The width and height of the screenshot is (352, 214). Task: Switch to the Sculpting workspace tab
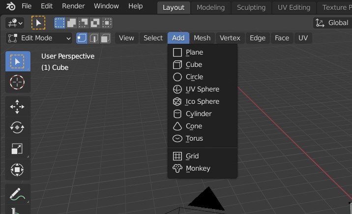251,7
